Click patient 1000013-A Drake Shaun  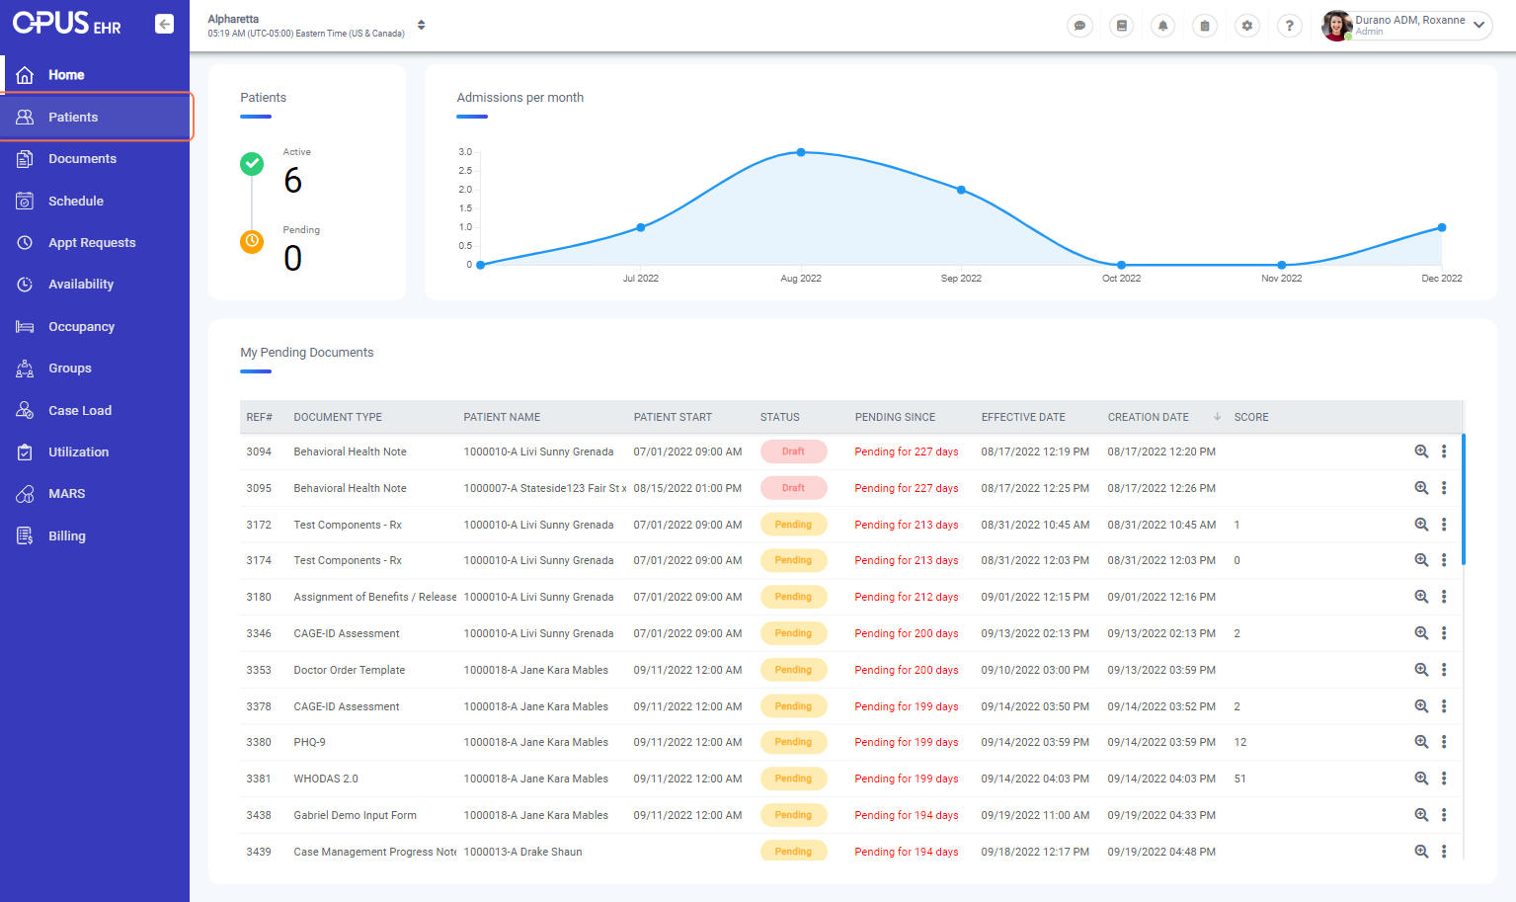(522, 852)
